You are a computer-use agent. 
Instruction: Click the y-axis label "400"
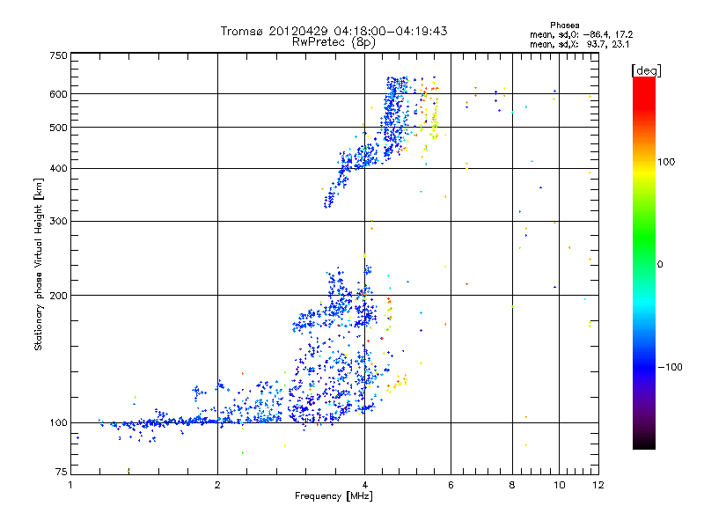pos(59,169)
